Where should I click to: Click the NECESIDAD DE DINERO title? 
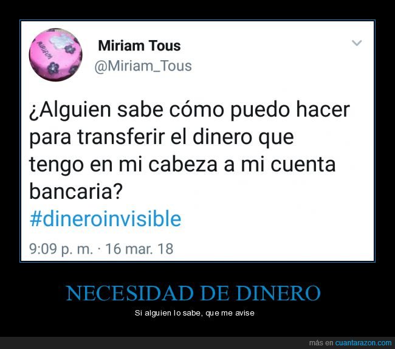point(193,293)
